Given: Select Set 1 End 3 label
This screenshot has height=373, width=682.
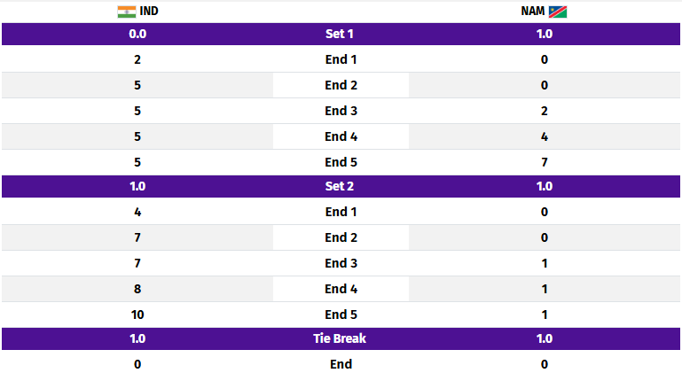Looking at the screenshot, I should tap(341, 111).
